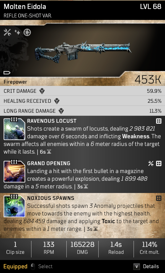Open Details with the V key button
This screenshot has width=165, height=273.
point(137,266)
